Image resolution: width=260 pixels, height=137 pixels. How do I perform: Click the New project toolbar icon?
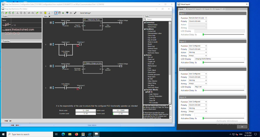click(x=3, y=13)
